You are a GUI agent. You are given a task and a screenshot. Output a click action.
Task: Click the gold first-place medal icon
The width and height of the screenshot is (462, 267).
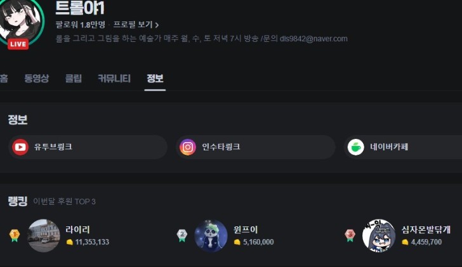click(x=15, y=235)
